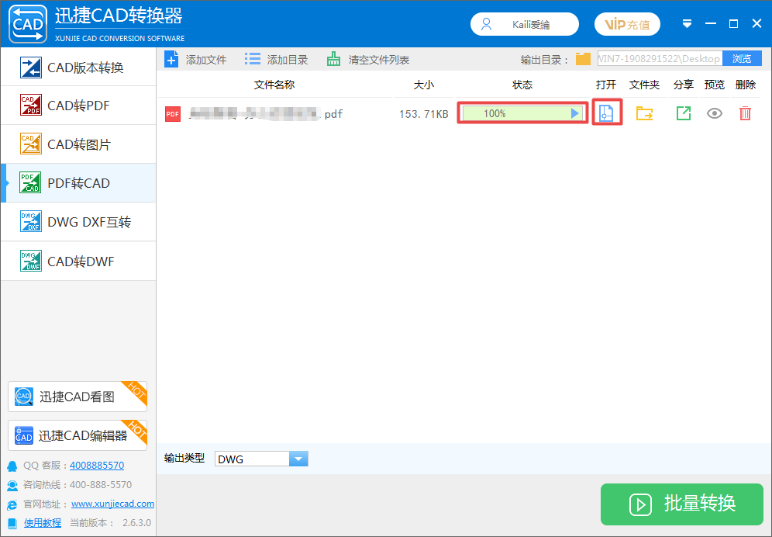Image resolution: width=772 pixels, height=537 pixels.
Task: Minimize the CAD converter window
Action: (x=711, y=24)
